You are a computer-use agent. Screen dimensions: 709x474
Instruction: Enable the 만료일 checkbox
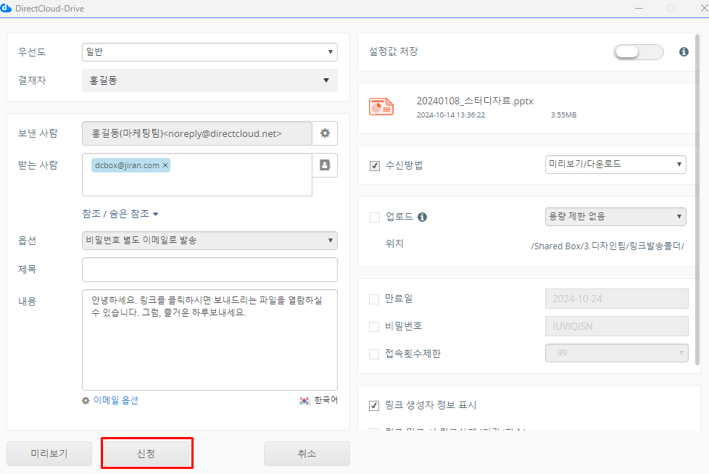[375, 299]
